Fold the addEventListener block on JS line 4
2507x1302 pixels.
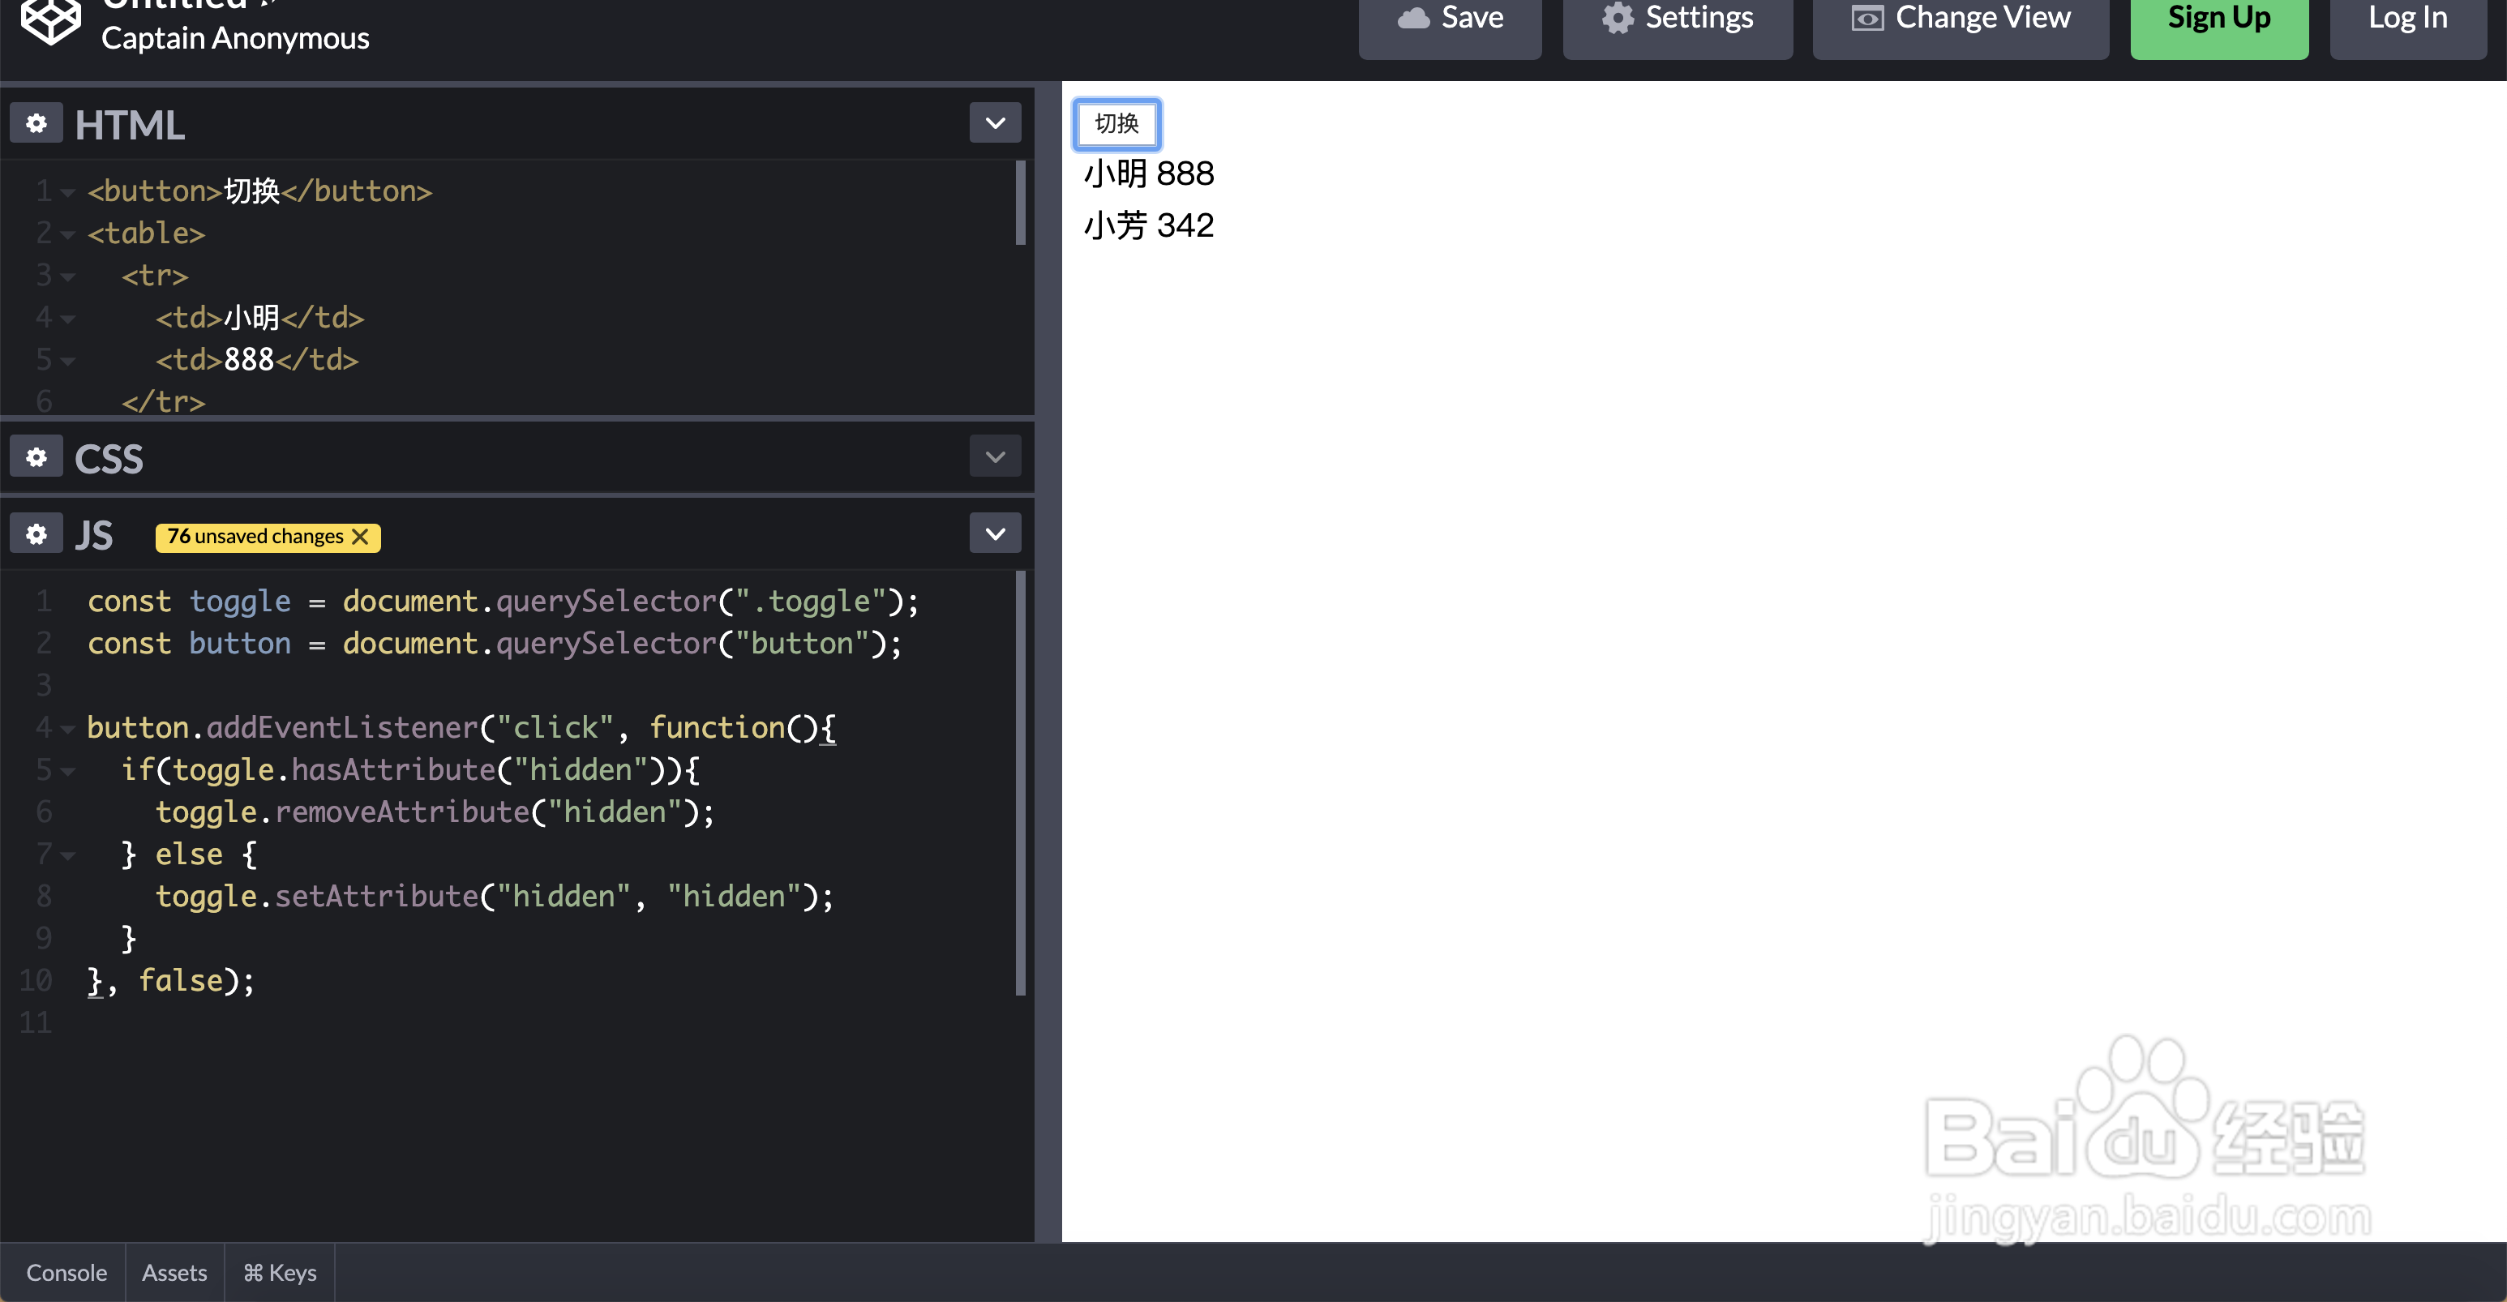[x=68, y=729]
